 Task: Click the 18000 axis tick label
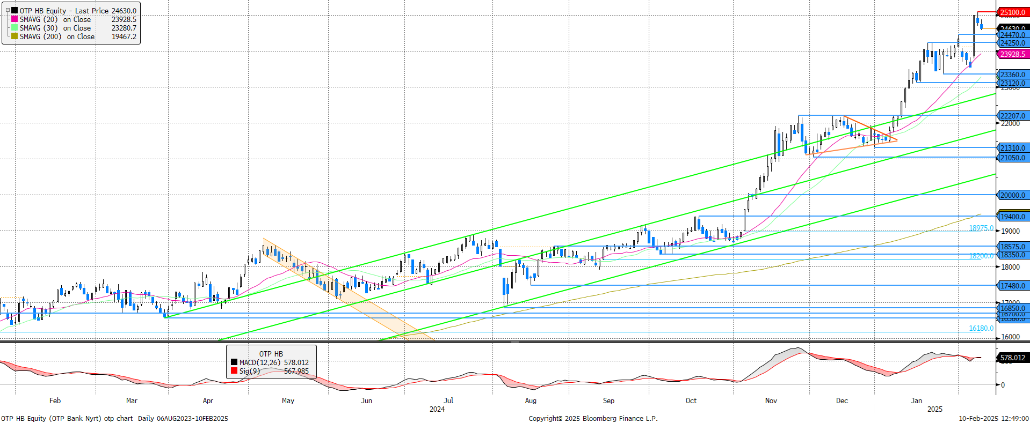[1010, 267]
